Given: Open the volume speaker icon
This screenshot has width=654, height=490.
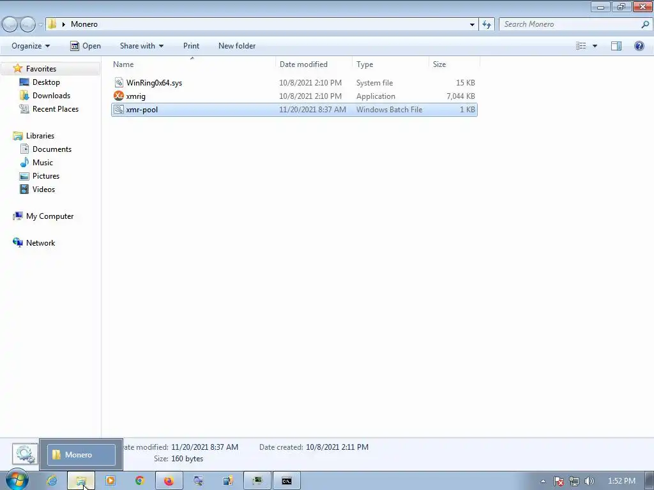Looking at the screenshot, I should point(589,481).
